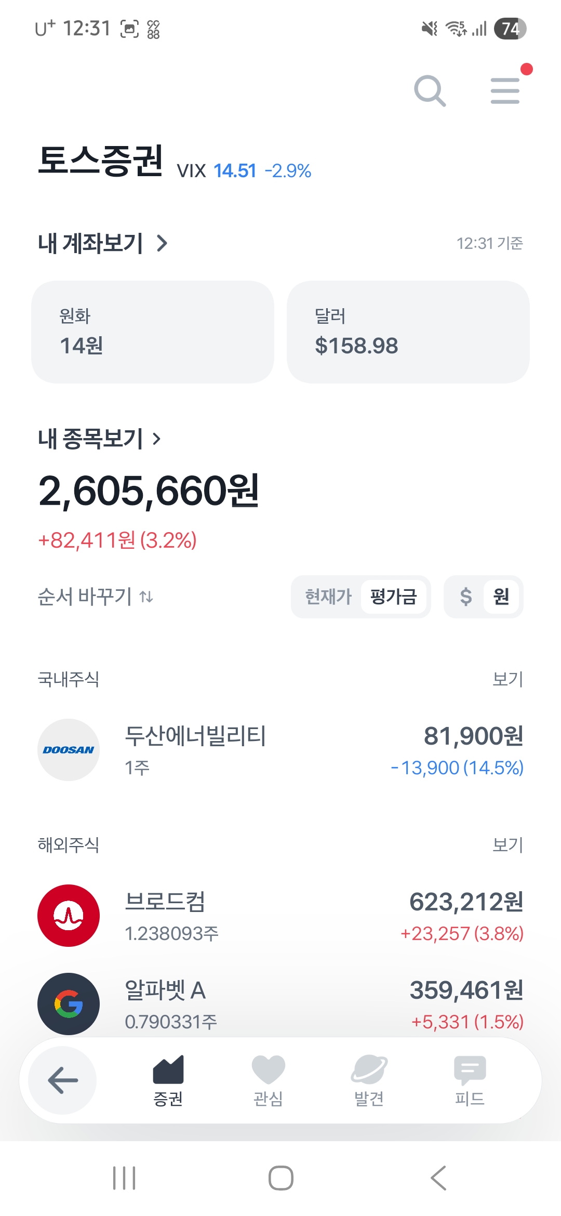Open the hamburger menu icon
The image size is (561, 1216).
pyautogui.click(x=505, y=91)
